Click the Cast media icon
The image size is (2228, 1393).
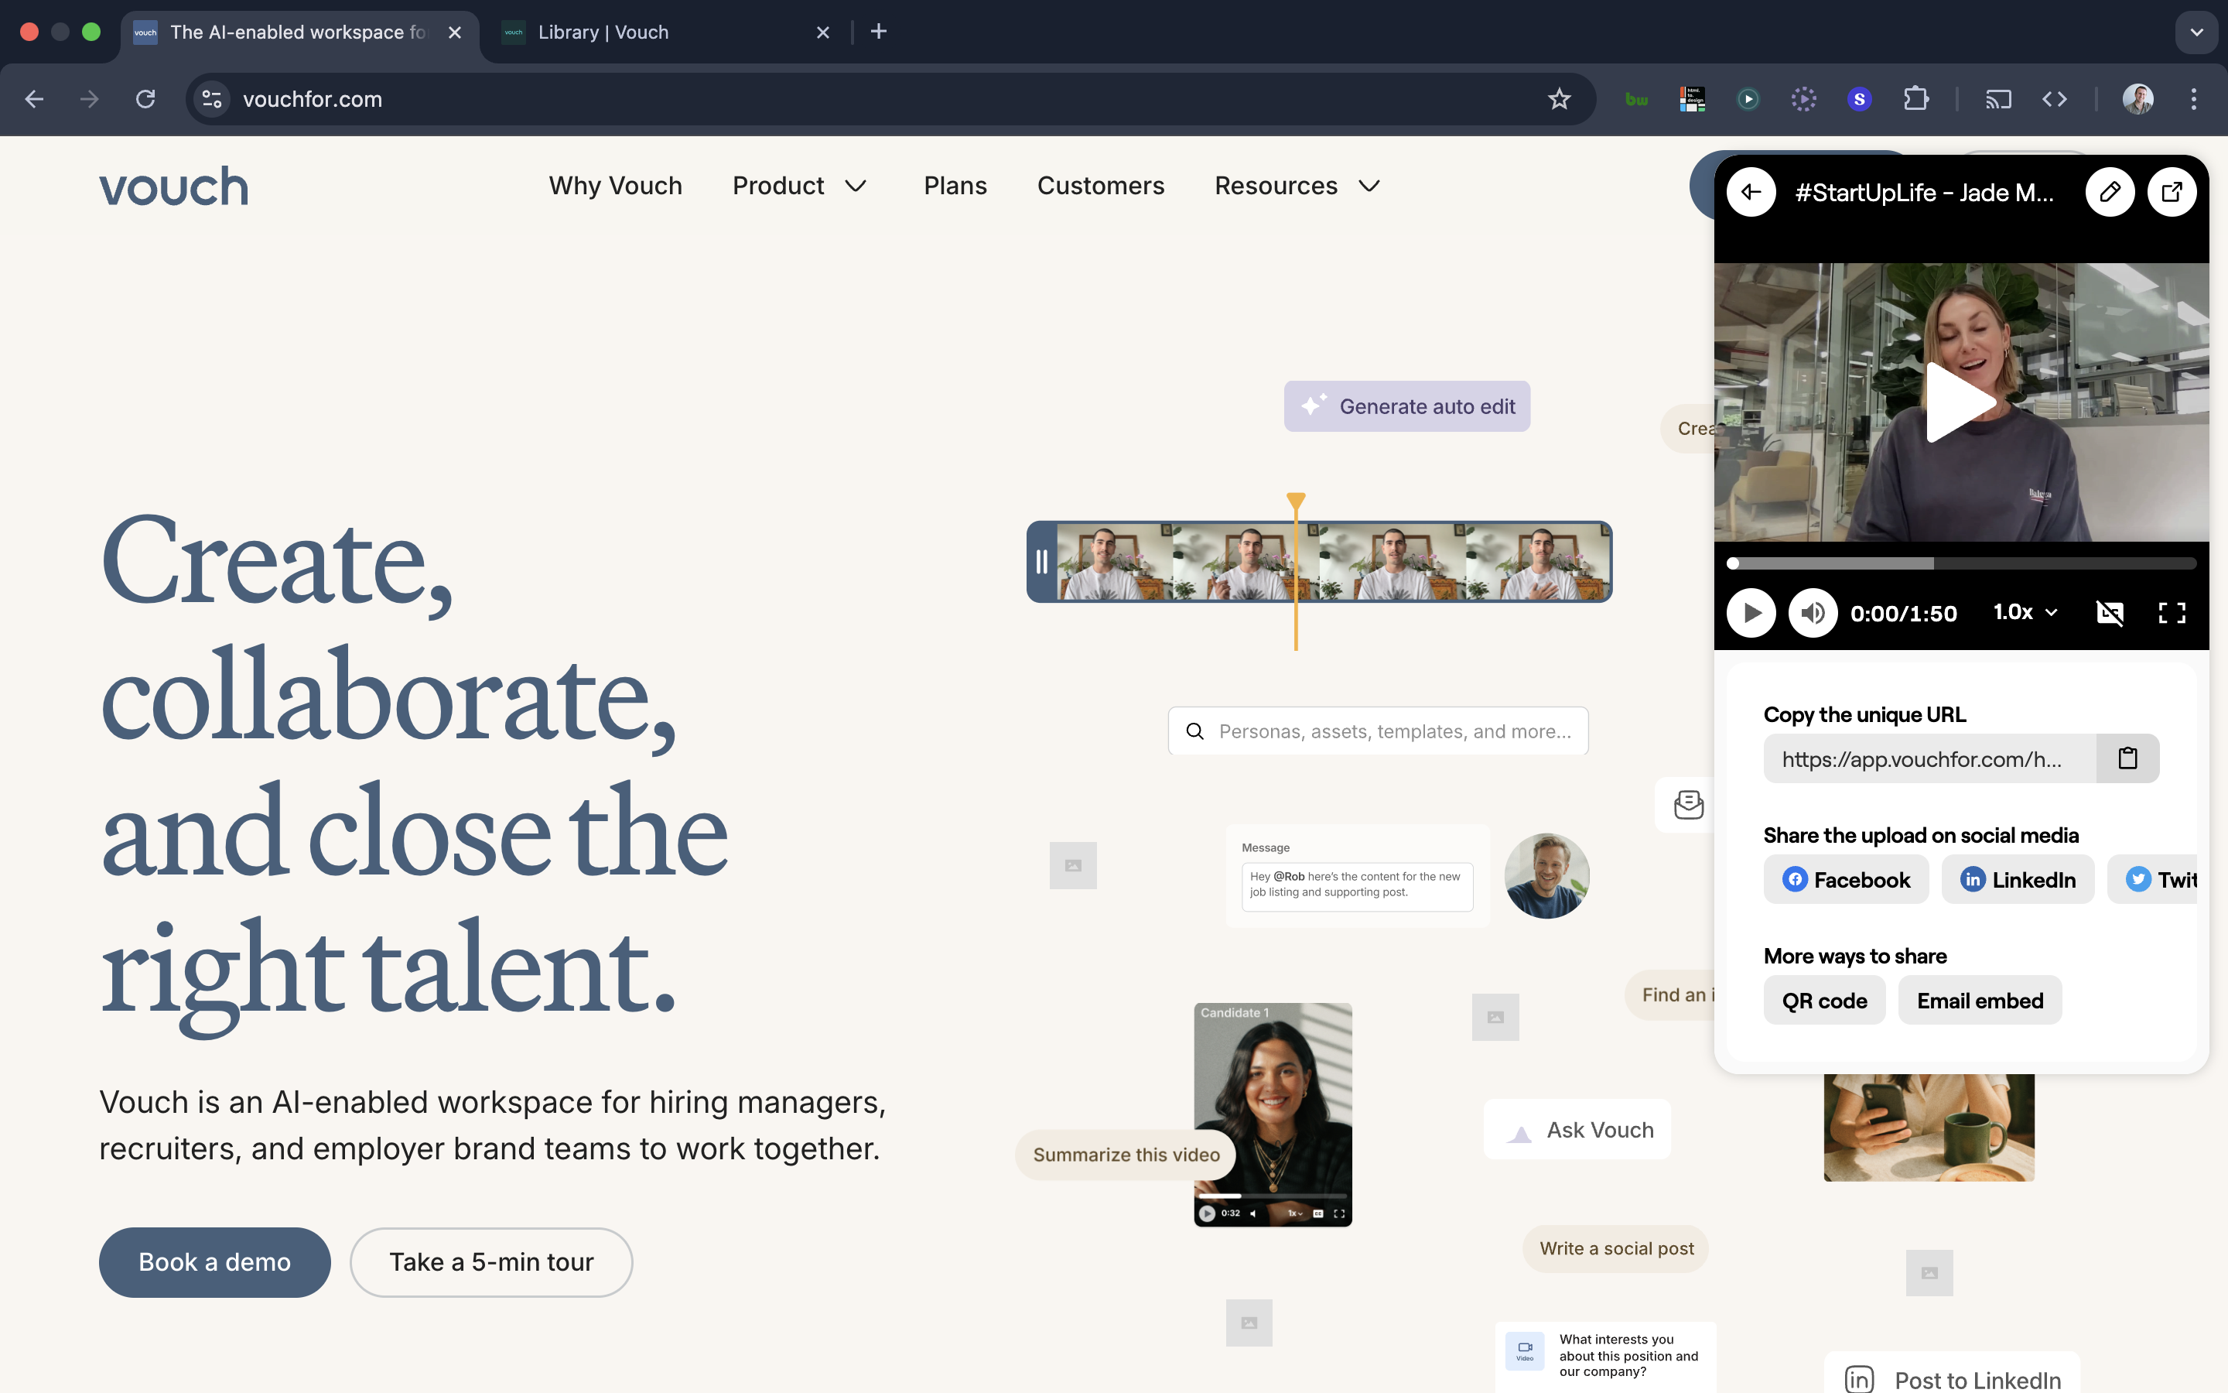click(1999, 100)
